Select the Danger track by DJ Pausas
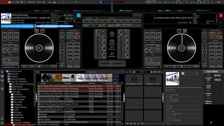Image resolution: width=224 pixels, height=126 pixels. 79,114
